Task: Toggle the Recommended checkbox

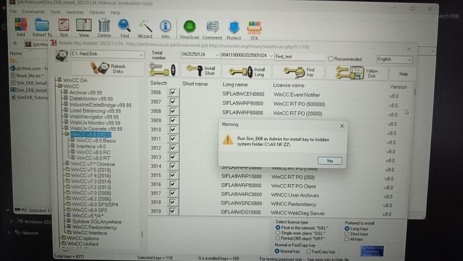Action: 331,59
